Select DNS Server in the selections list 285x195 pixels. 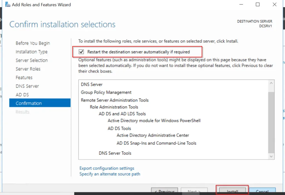[x=92, y=85]
